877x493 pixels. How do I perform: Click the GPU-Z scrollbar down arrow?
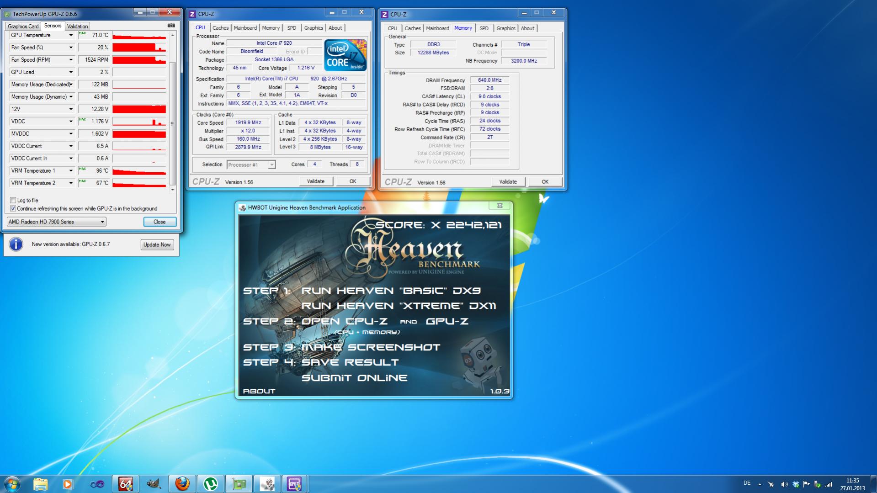click(x=172, y=189)
